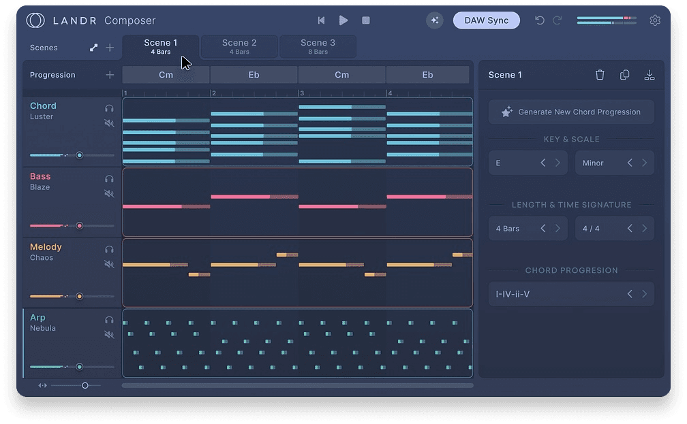The width and height of the screenshot is (687, 424).
Task: Mute the Melody track
Action: click(x=108, y=264)
